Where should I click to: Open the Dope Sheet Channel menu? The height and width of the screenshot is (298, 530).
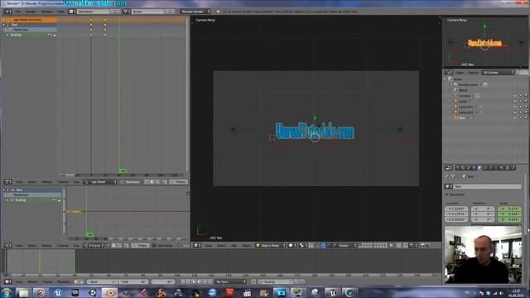click(x=63, y=182)
